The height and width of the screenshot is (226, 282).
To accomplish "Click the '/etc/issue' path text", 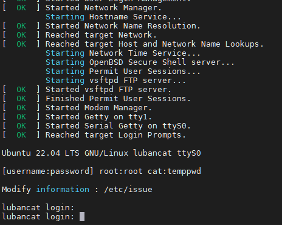I will (x=128, y=190).
